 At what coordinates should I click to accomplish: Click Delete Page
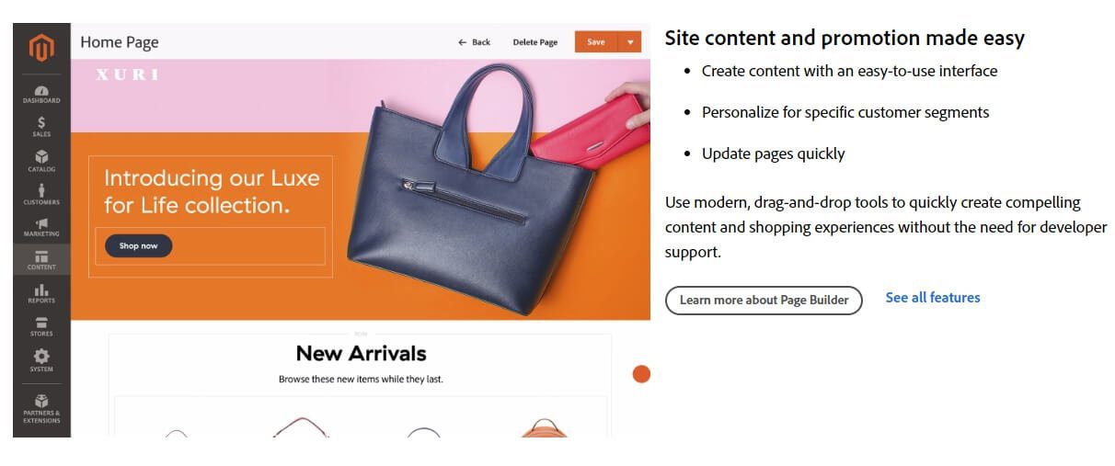point(535,42)
